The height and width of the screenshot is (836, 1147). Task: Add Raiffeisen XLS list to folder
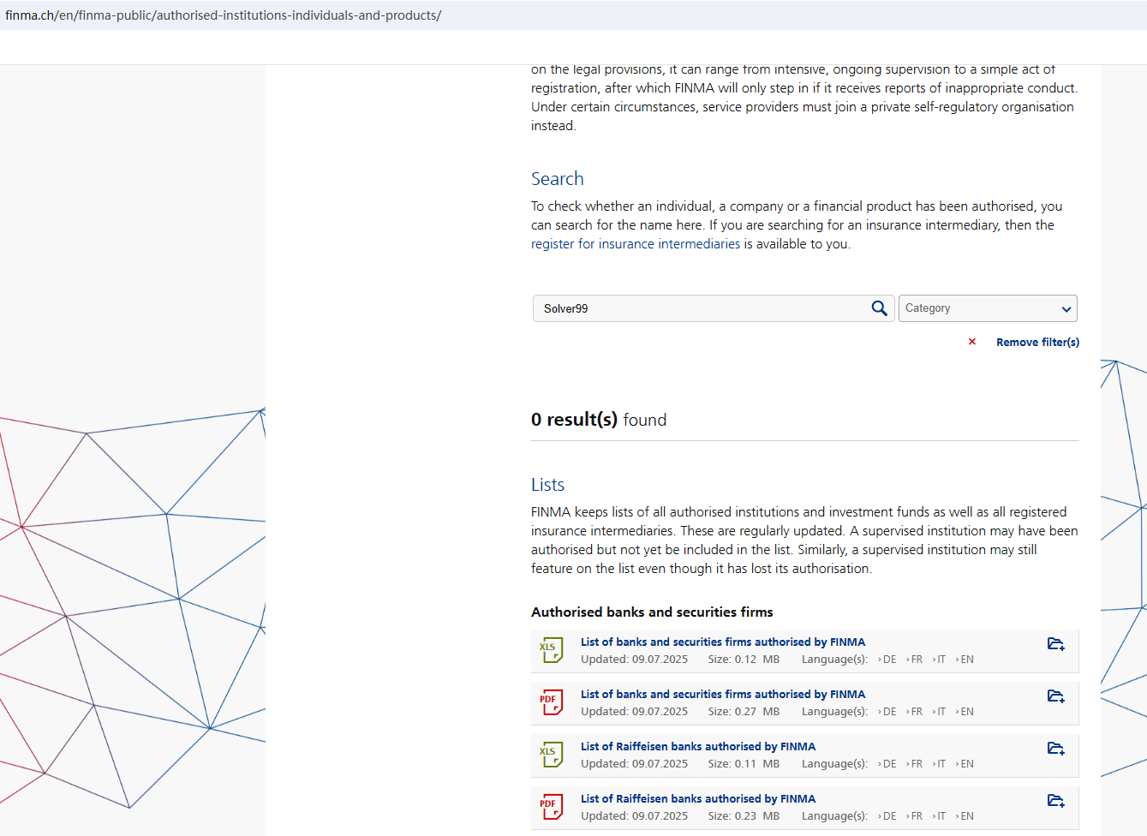(x=1055, y=749)
